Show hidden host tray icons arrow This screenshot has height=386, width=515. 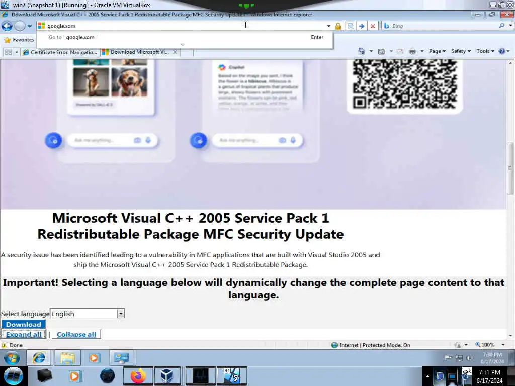coord(427,377)
